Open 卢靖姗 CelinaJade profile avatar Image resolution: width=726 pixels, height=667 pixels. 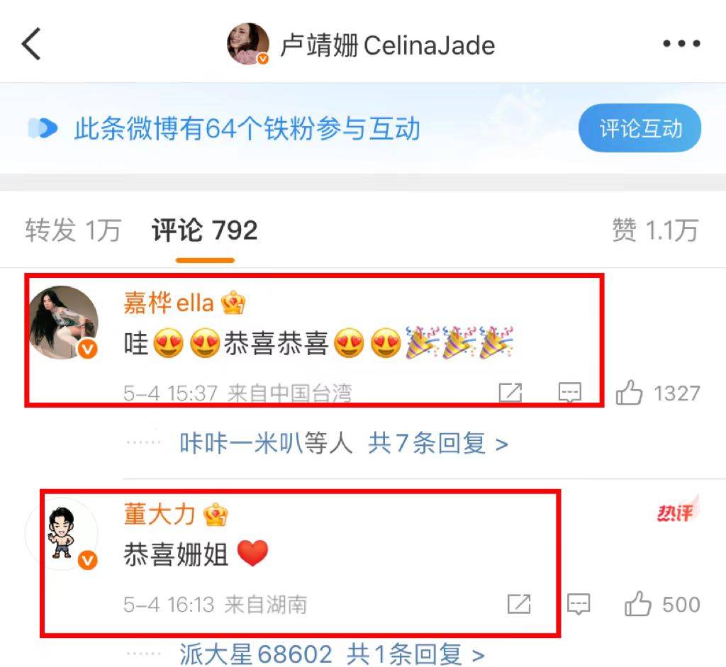pos(248,44)
